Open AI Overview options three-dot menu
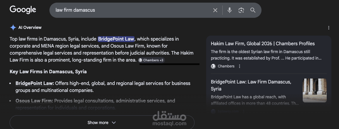Screen dimensions: 339x129 (329, 28)
